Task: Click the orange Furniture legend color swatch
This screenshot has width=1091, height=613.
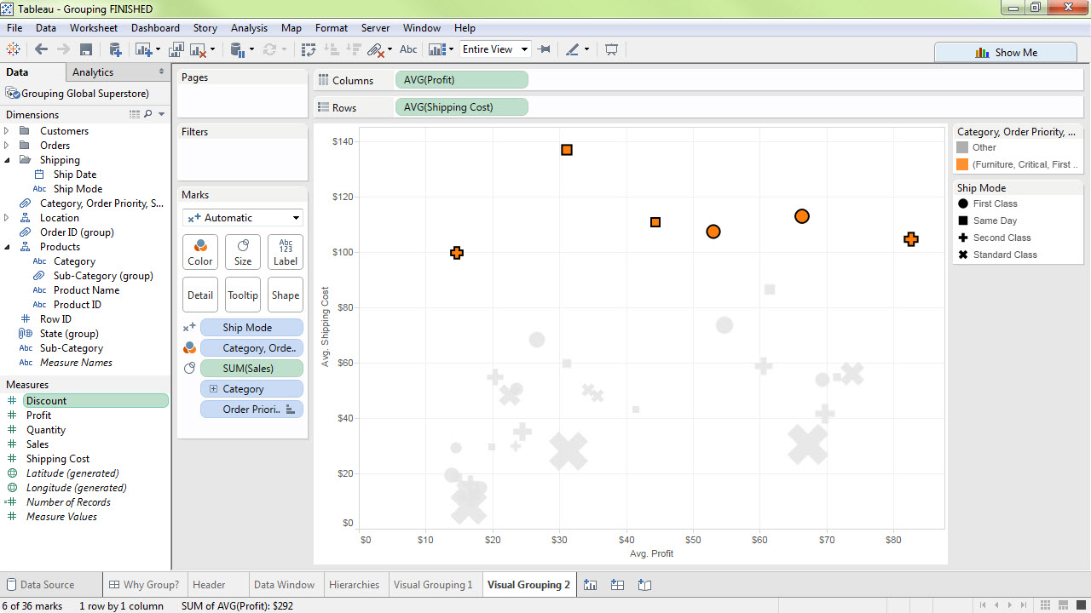Action: 962,164
